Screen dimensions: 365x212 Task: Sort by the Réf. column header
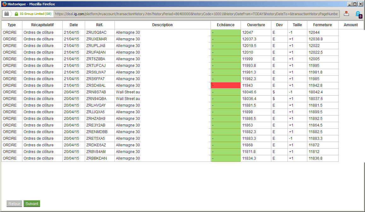[x=100, y=25]
